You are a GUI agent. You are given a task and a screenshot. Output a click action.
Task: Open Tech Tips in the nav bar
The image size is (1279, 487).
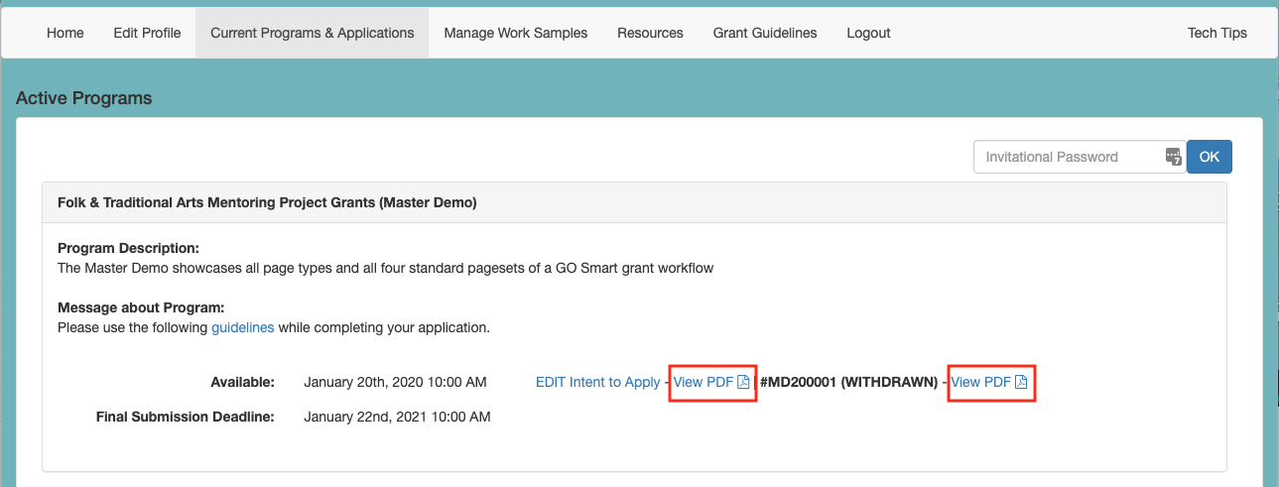(1217, 33)
